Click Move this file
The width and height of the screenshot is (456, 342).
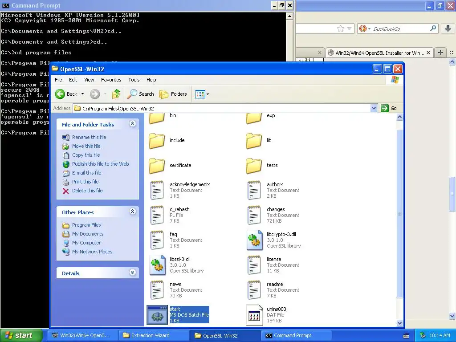coord(86,146)
